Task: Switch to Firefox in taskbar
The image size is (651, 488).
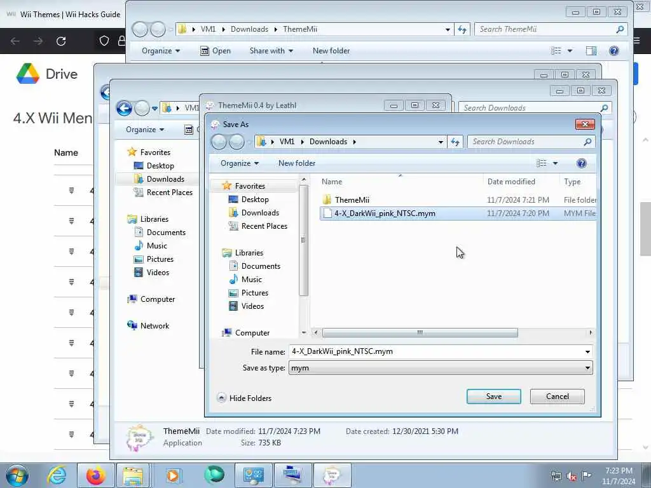Action: point(96,475)
